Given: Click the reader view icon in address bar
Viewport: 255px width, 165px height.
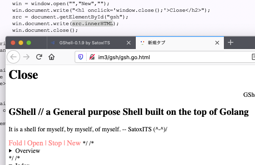Looking at the screenshot, I should pos(253,57).
